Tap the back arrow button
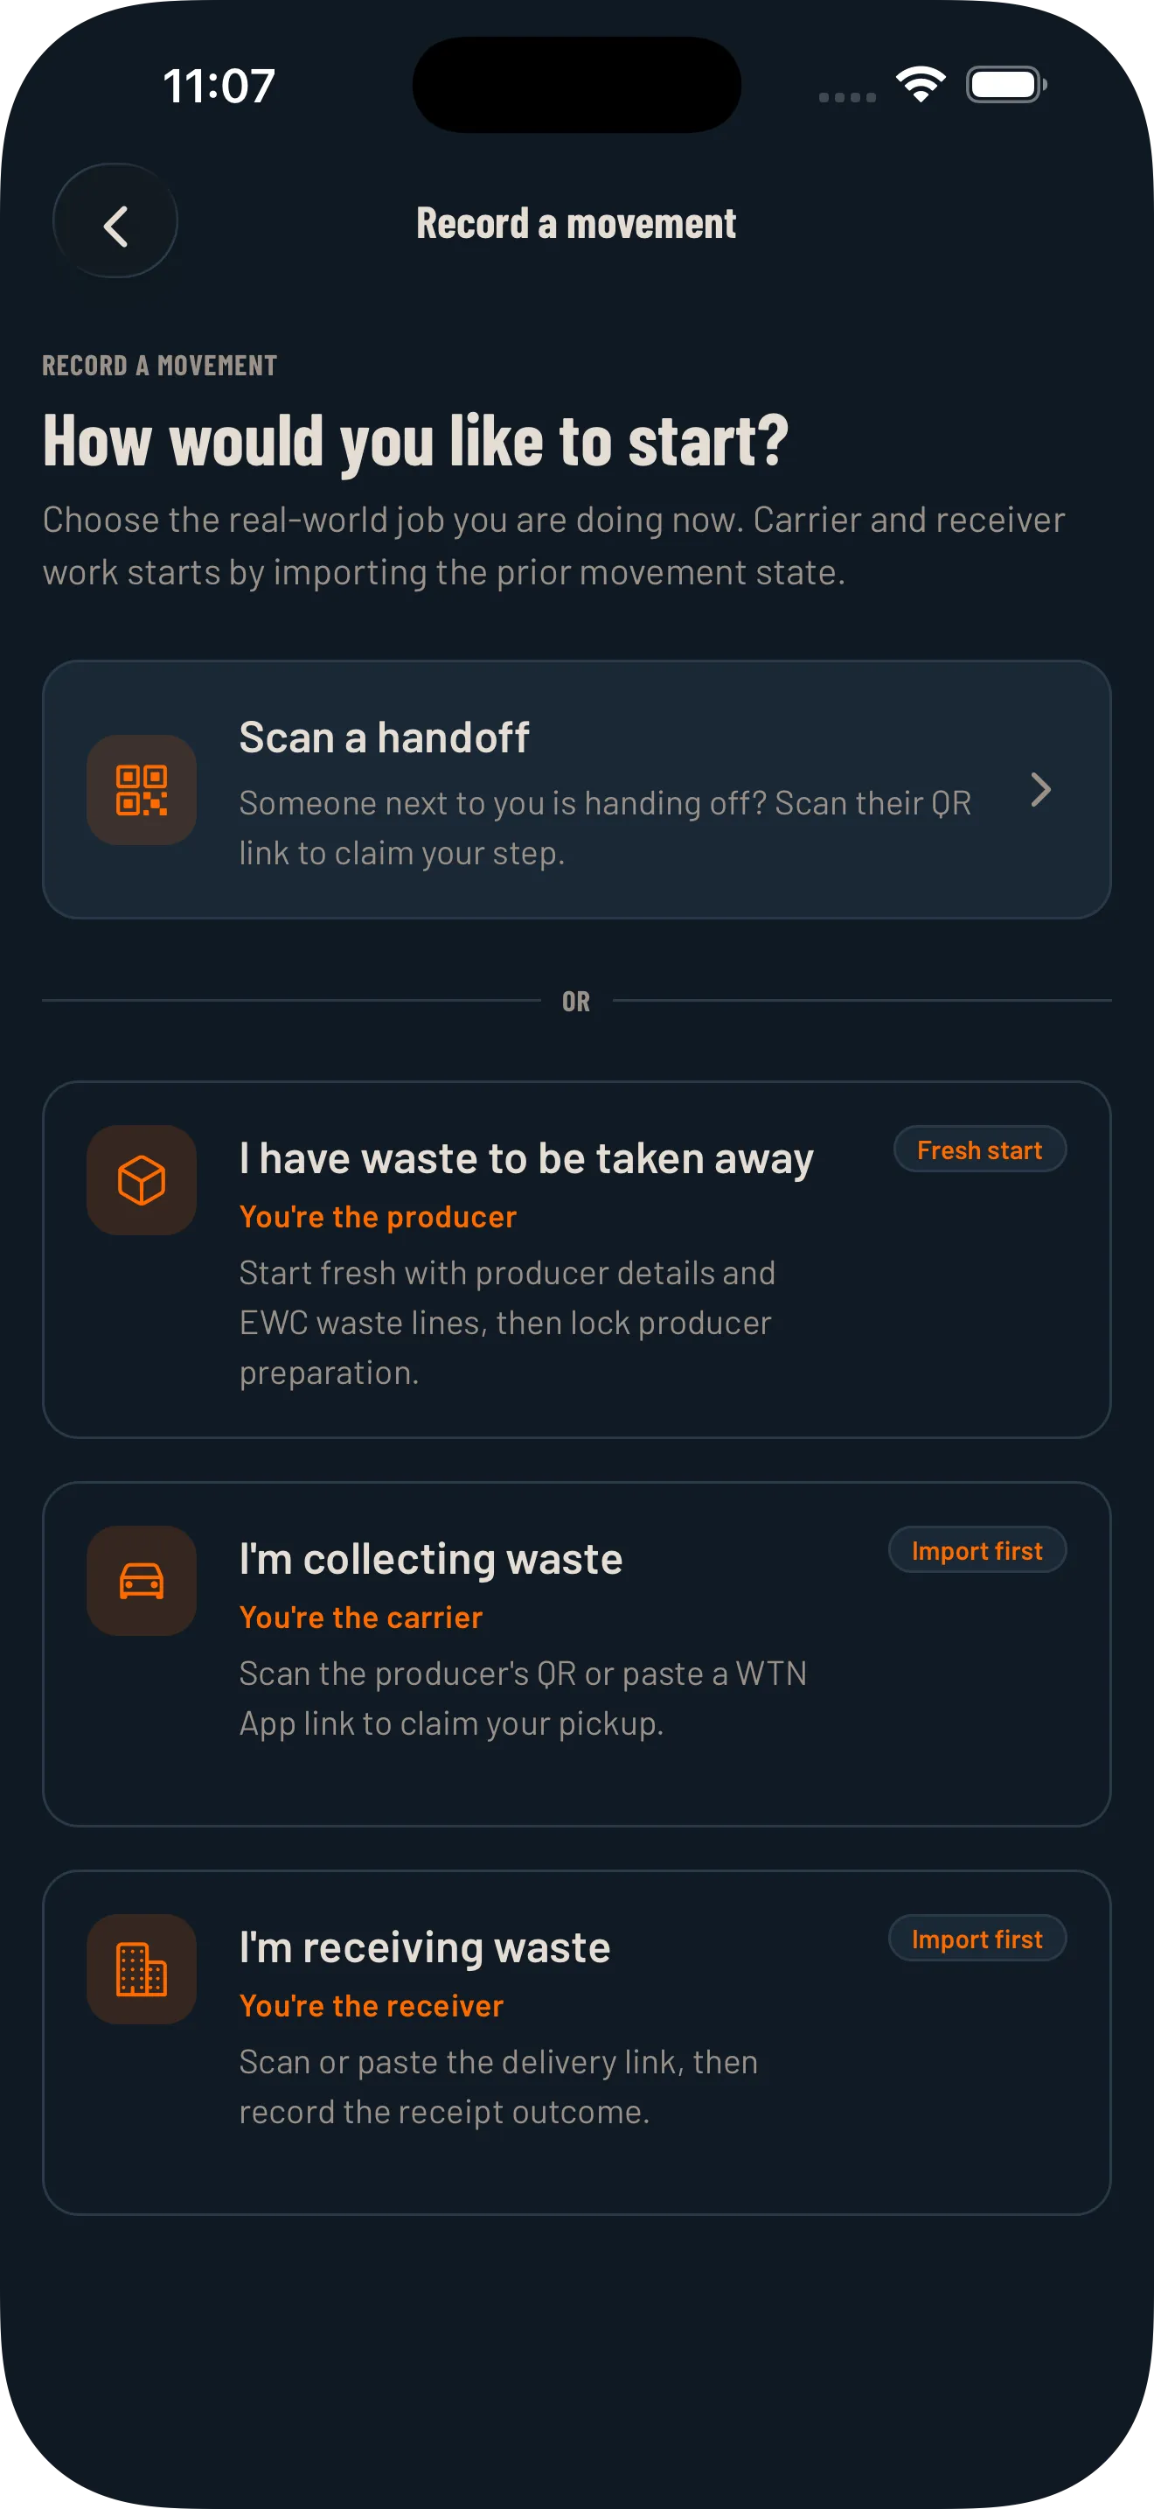The height and width of the screenshot is (2509, 1154). point(115,221)
